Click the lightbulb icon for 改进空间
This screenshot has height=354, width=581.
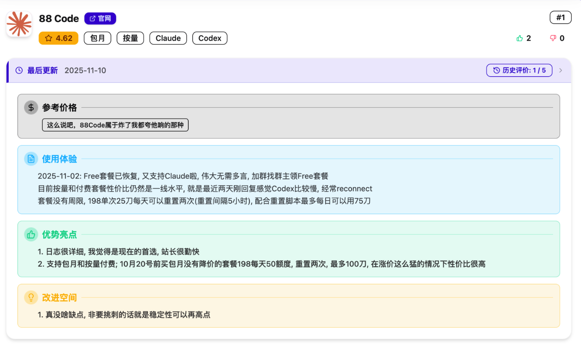[x=31, y=297]
